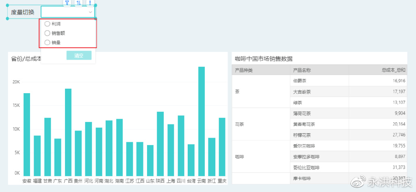The width and height of the screenshot is (416, 192).
Task: Click the 咖啡中国市场销售数据 table title
Action: tap(264, 59)
